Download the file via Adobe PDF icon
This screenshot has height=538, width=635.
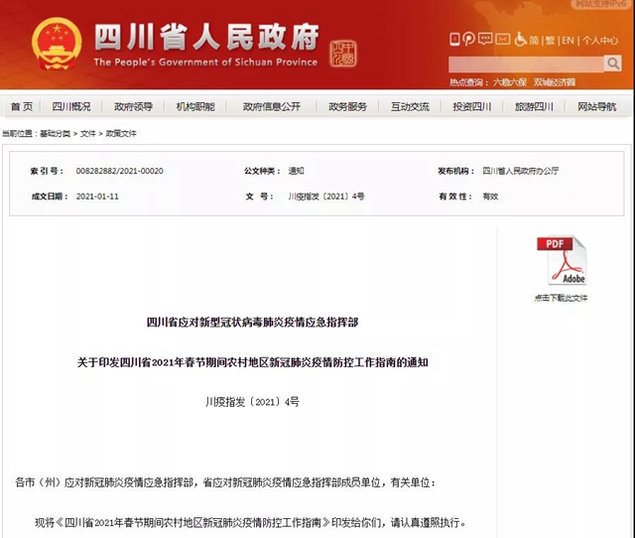[x=561, y=260]
